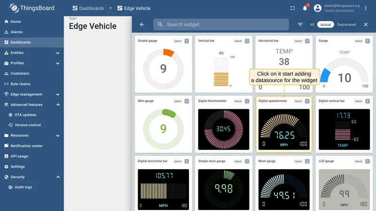The image size is (376, 211).
Task: Open Notification center page
Action: [x=32, y=146]
